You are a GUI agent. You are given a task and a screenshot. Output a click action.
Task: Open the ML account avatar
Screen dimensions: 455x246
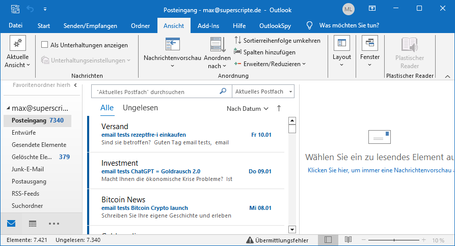[348, 10]
